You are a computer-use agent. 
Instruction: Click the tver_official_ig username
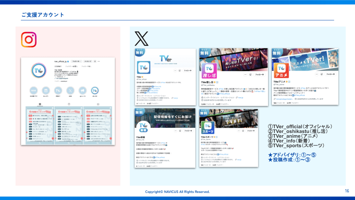[60, 61]
